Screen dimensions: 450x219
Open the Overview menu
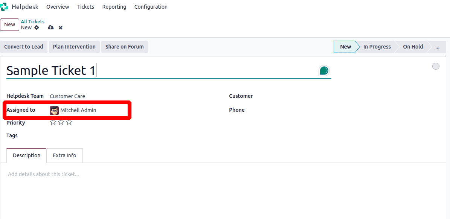pyautogui.click(x=58, y=7)
